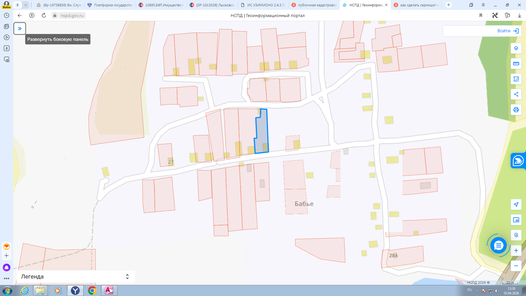The height and width of the screenshot is (296, 526).
Task: Click the my location arrow icon
Action: pos(516,204)
